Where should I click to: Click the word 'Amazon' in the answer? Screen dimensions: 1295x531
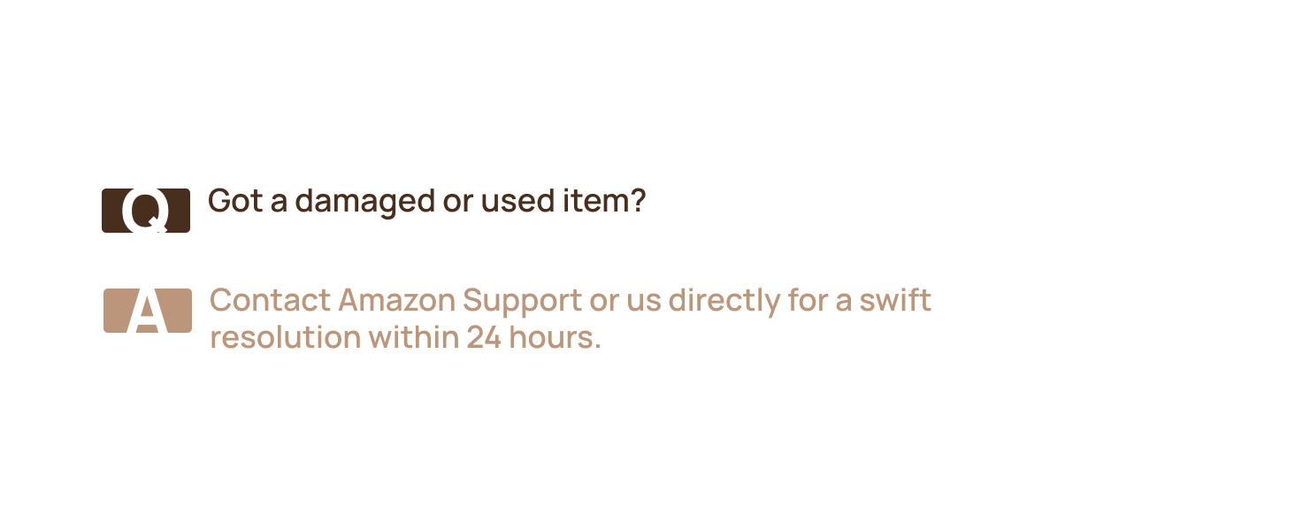pyautogui.click(x=396, y=301)
